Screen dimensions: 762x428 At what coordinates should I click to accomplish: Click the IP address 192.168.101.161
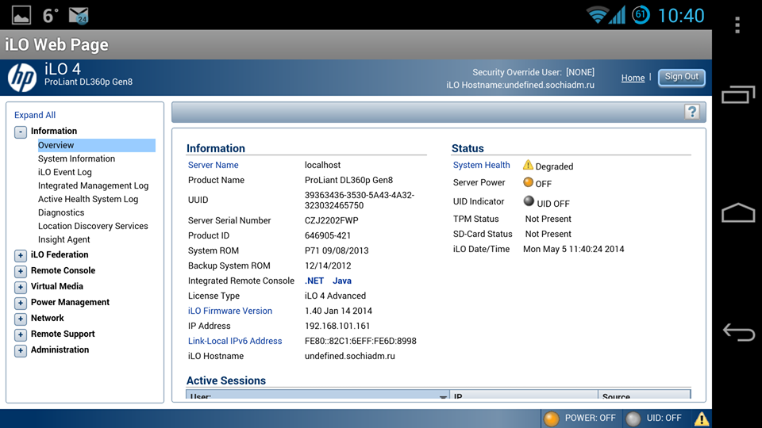tap(337, 326)
